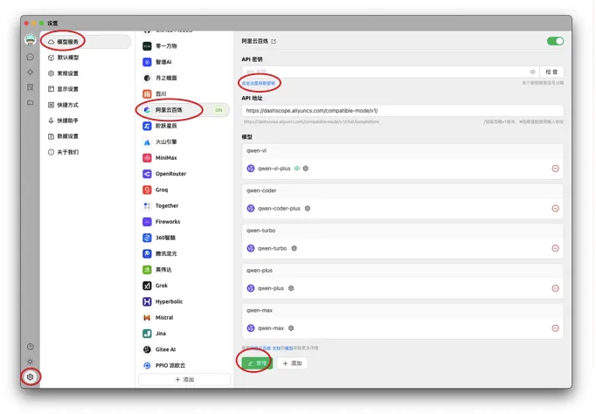
Task: Open the files folder icon in sidebar
Action: 31,102
